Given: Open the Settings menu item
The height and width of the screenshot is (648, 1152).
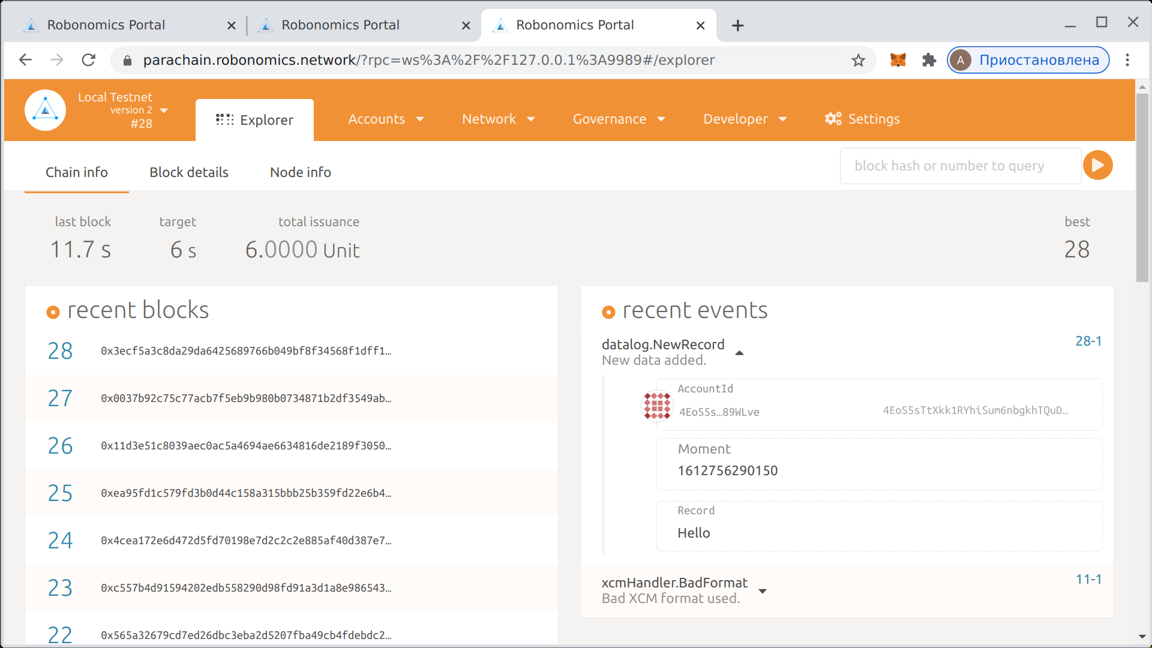Looking at the screenshot, I should point(862,119).
